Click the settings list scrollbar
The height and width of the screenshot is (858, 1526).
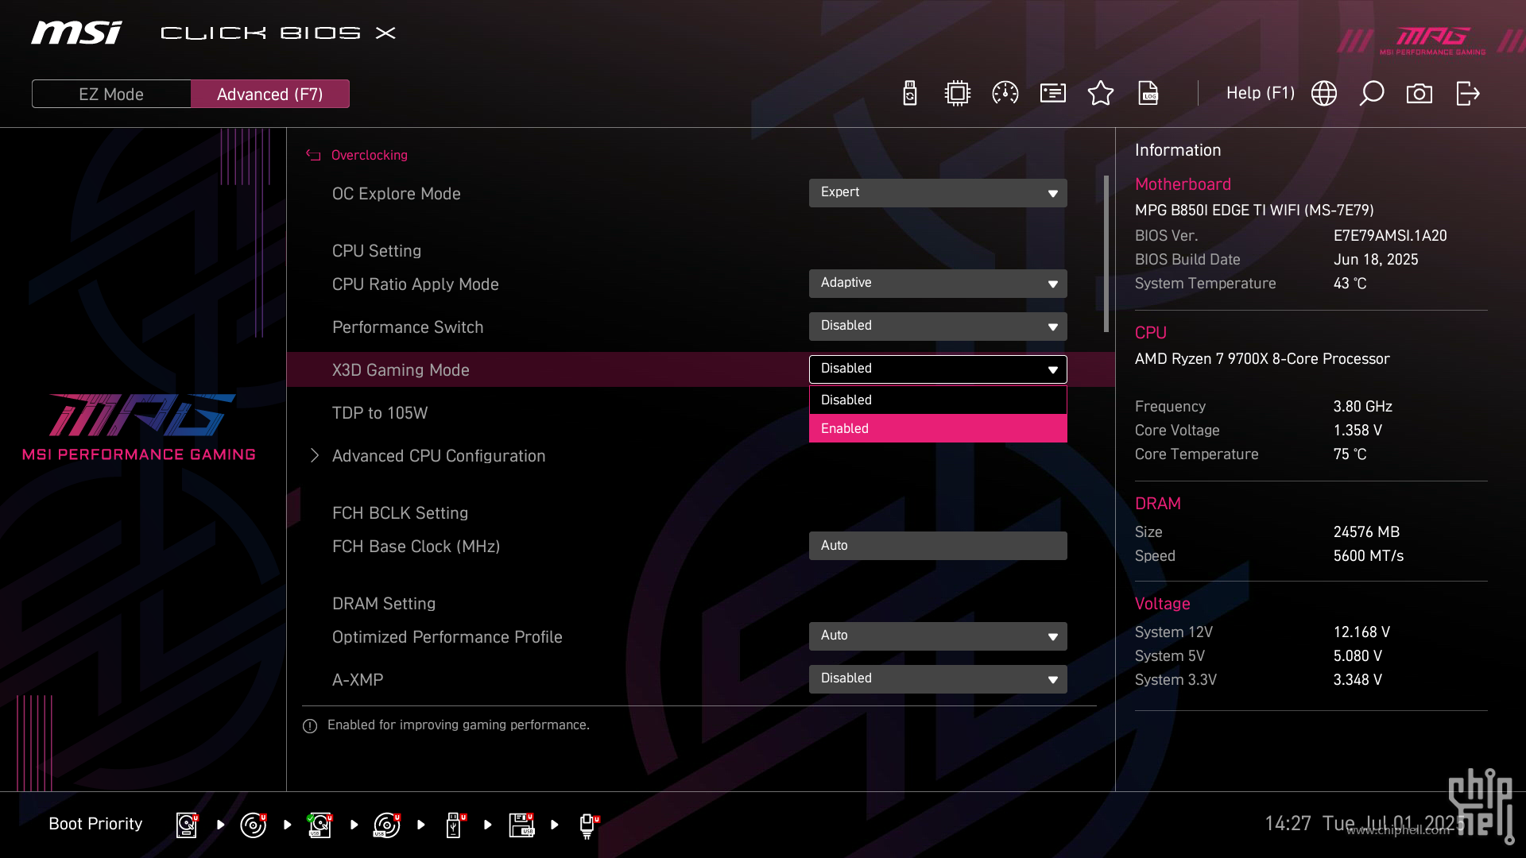(1106, 254)
